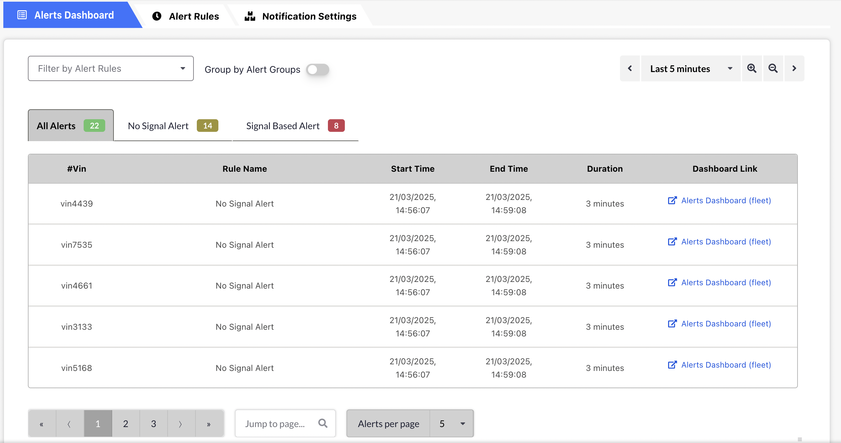Open Alerts per page count dropdown
The width and height of the screenshot is (841, 443).
tap(451, 424)
